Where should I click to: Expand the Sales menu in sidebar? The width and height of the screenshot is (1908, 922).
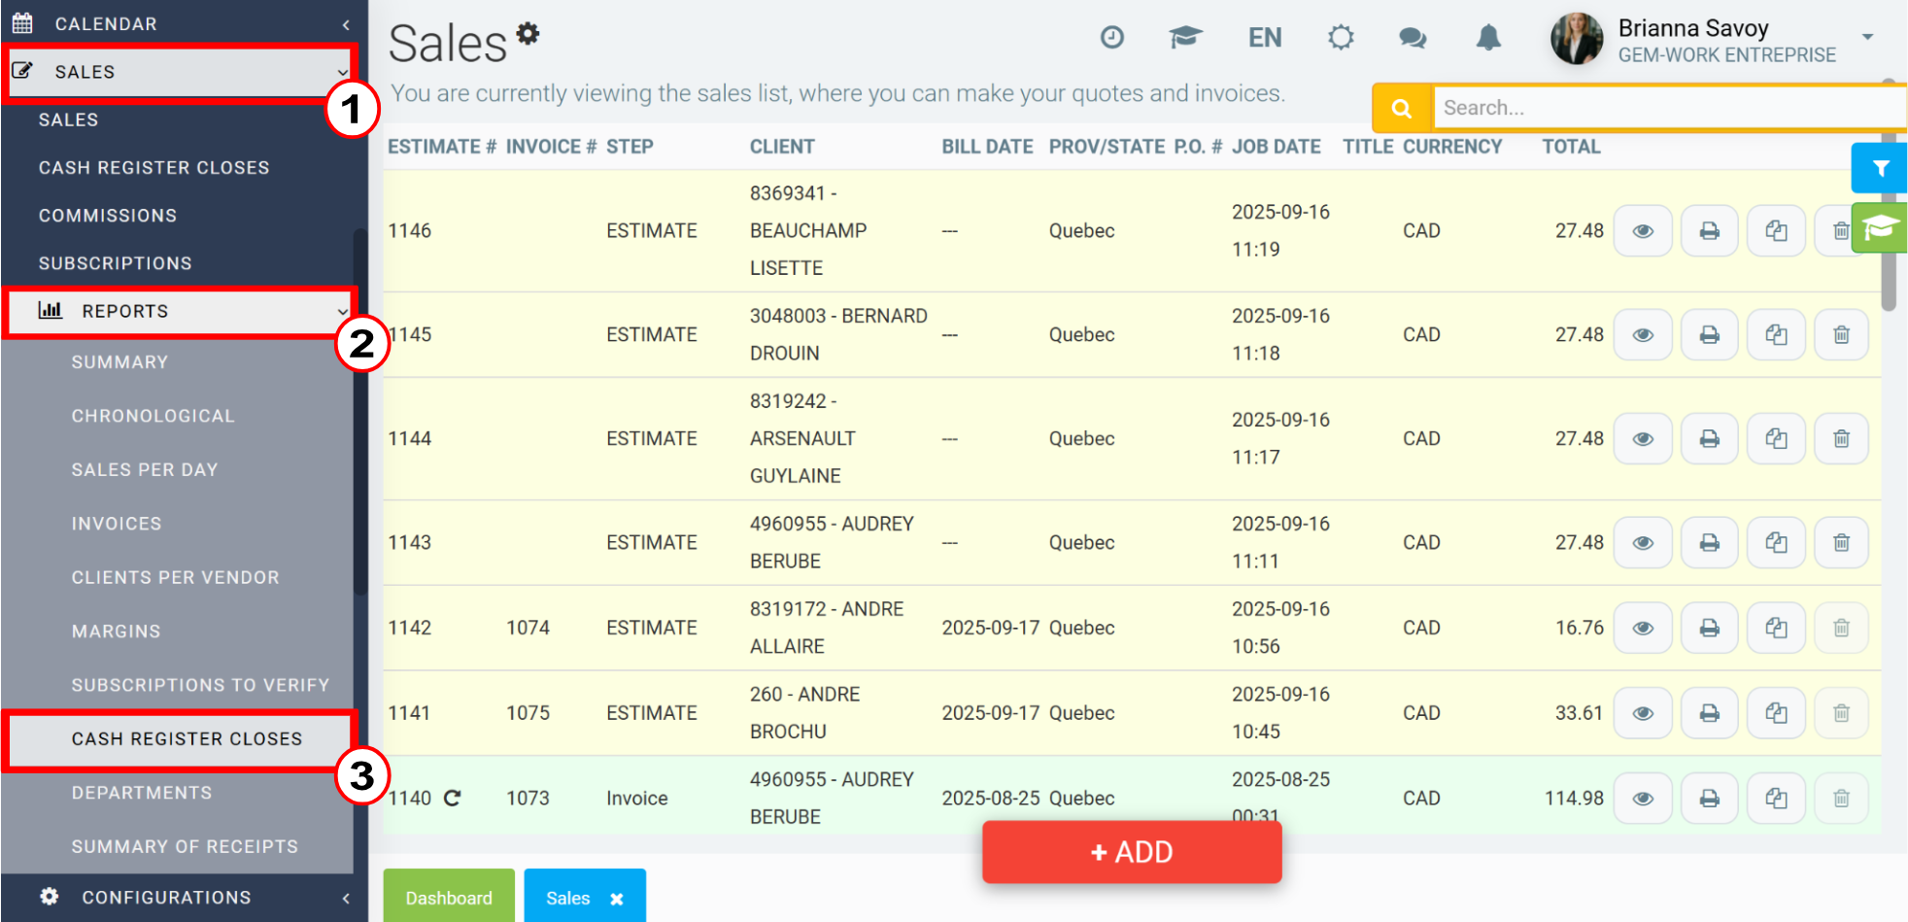click(181, 72)
